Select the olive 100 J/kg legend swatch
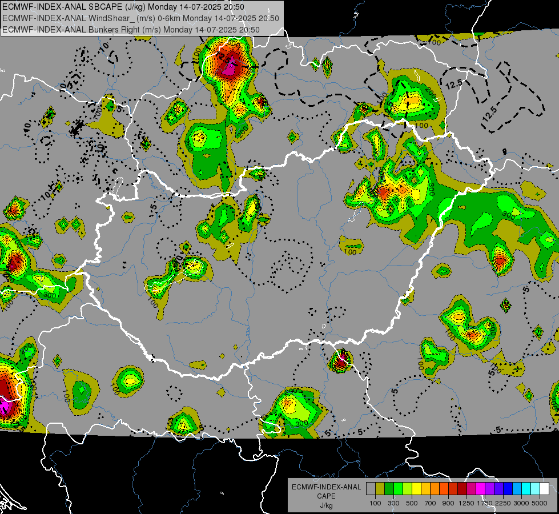 point(380,488)
